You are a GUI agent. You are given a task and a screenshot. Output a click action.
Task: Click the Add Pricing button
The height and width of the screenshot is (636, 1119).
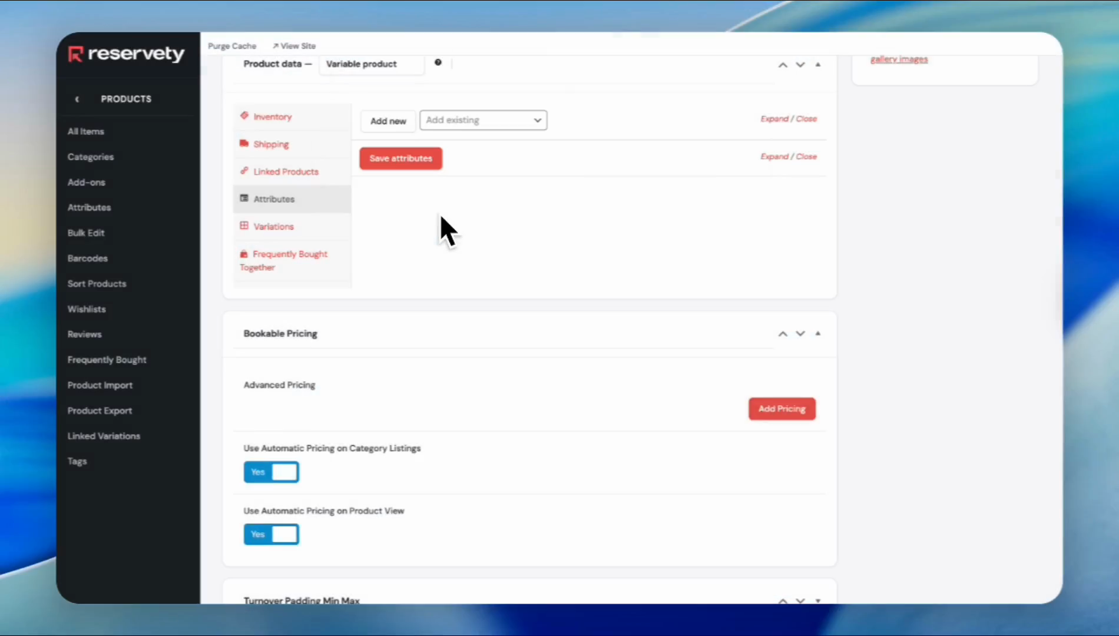pyautogui.click(x=782, y=409)
